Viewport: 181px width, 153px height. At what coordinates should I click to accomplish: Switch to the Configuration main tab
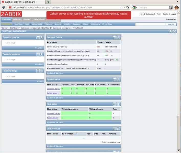(39, 19)
